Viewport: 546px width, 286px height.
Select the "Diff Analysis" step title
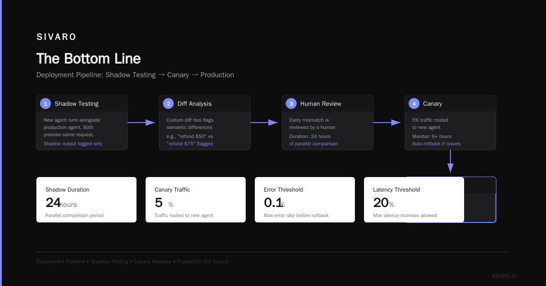coord(194,104)
